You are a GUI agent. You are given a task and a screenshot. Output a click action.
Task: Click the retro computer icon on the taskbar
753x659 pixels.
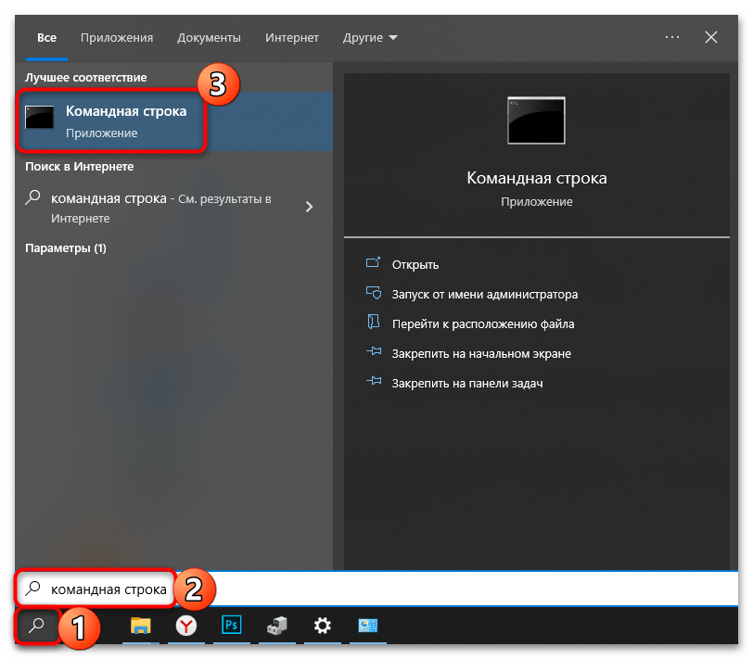[x=276, y=627]
